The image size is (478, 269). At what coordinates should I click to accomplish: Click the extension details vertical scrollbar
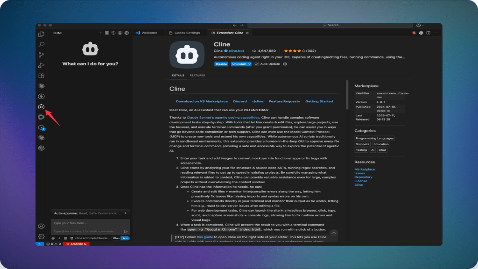coord(347,95)
